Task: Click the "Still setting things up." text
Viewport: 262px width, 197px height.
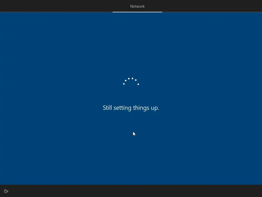Action: tap(131, 108)
